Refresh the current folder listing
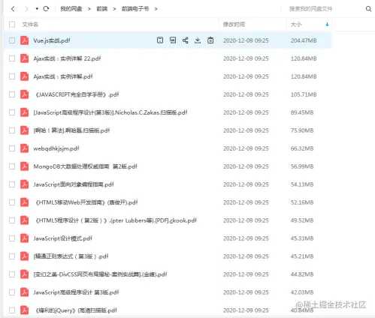The image size is (375, 318). [x=46, y=9]
